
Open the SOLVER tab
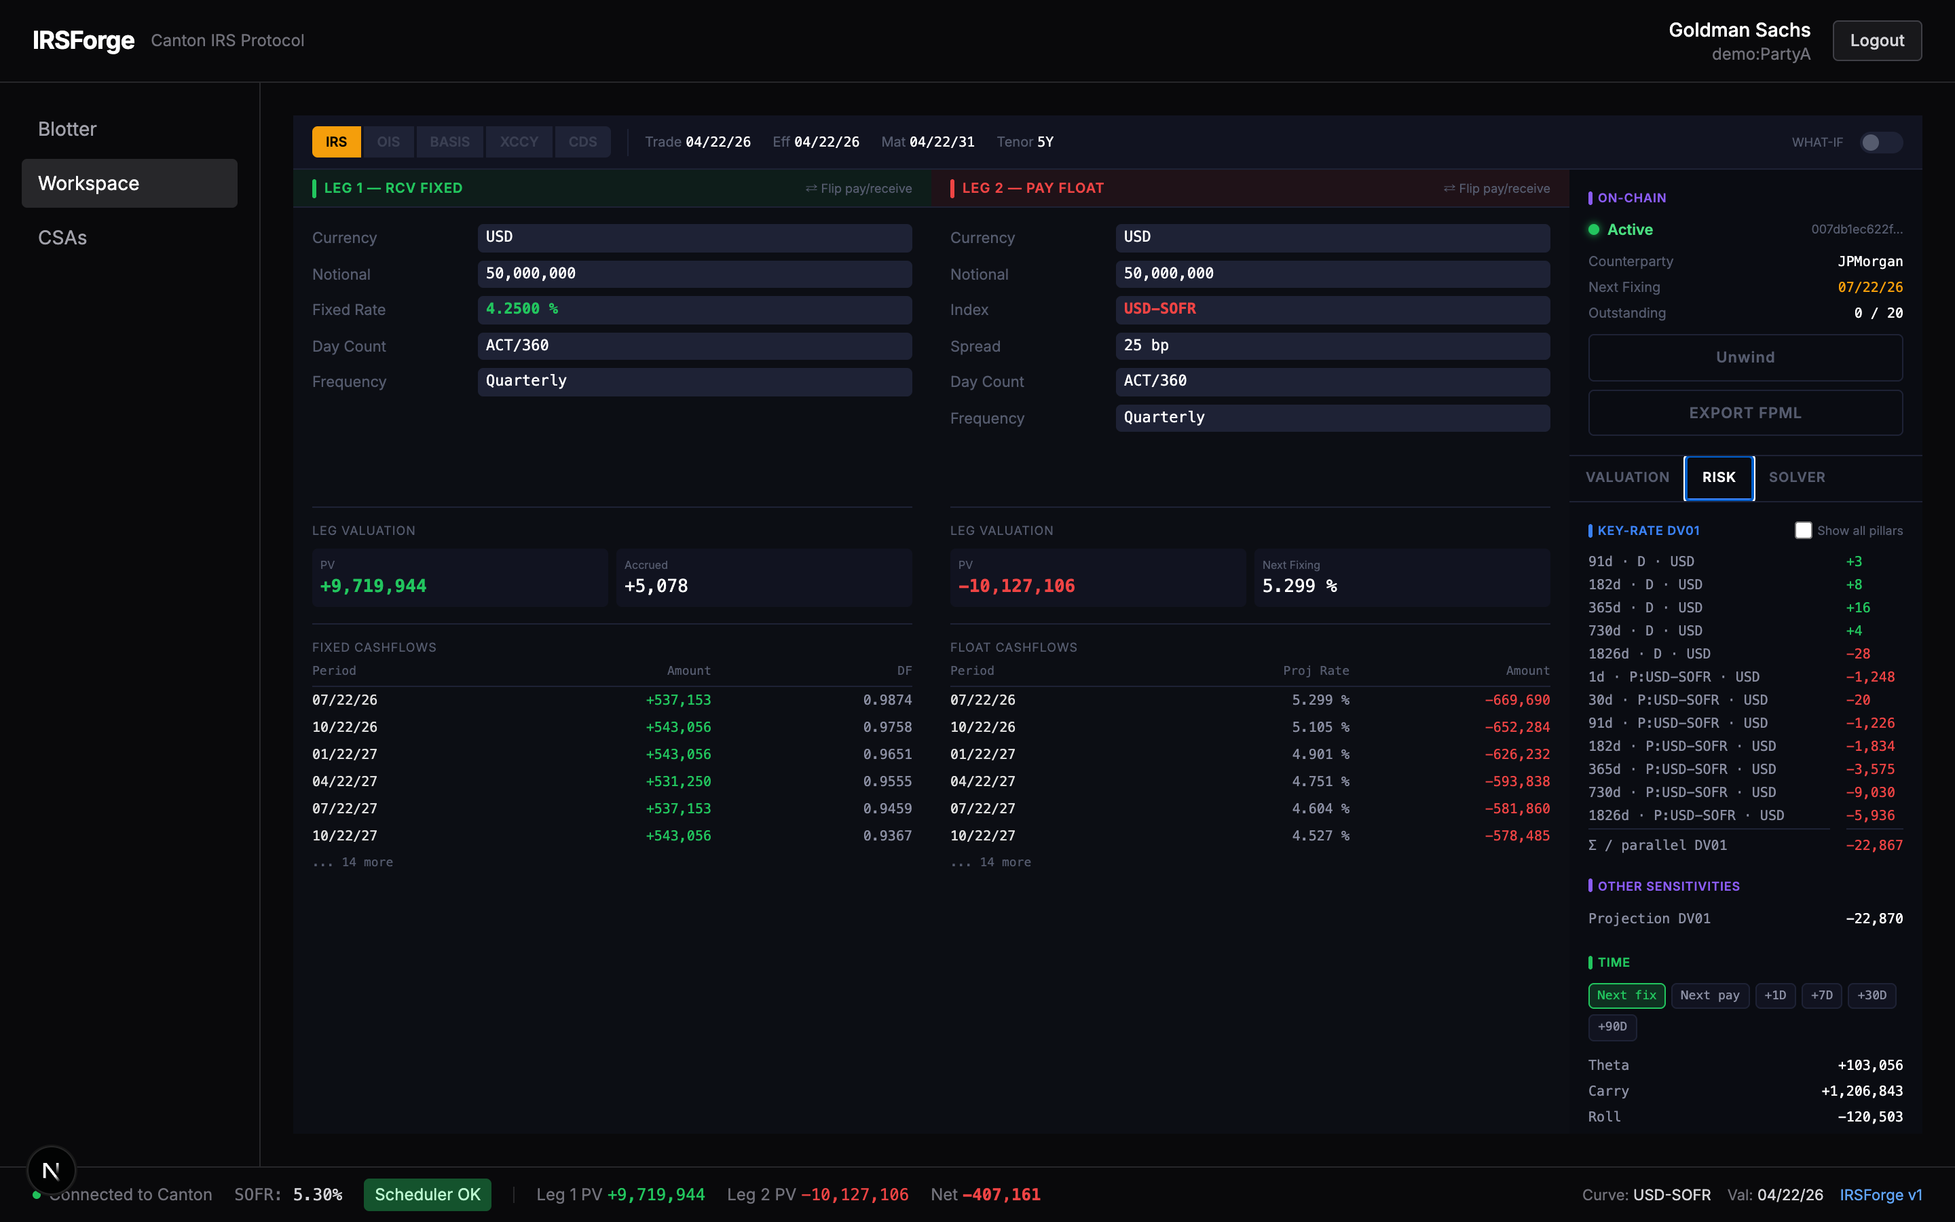[1798, 477]
